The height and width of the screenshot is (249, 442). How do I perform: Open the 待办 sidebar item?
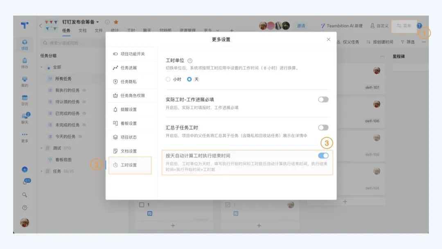(x=25, y=63)
